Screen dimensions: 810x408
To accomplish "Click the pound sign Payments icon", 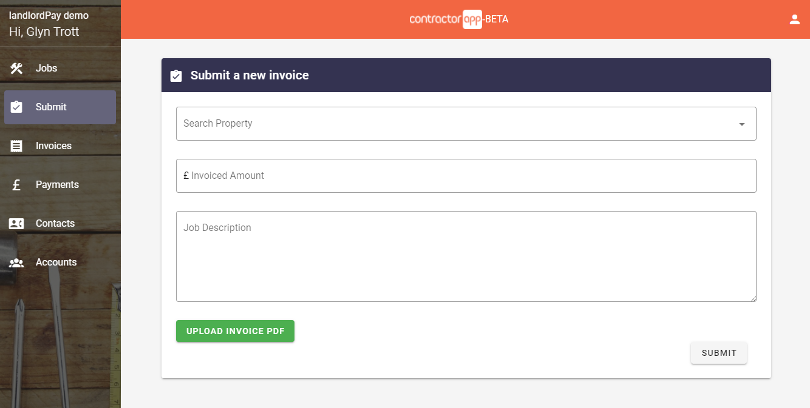I will pos(16,185).
